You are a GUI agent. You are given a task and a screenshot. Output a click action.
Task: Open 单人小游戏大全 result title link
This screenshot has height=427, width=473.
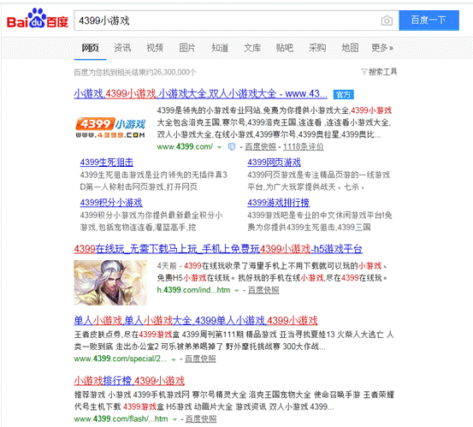pos(196,320)
